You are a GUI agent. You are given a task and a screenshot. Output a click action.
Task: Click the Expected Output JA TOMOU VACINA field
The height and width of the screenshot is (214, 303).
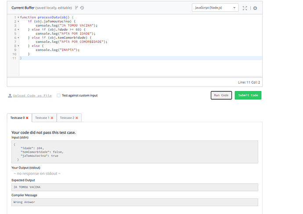135,187
